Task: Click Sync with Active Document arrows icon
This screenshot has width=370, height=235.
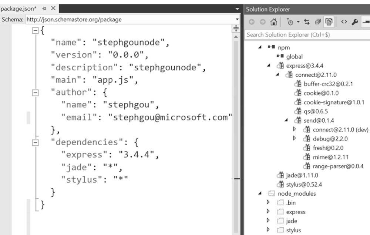Action: pos(307,22)
